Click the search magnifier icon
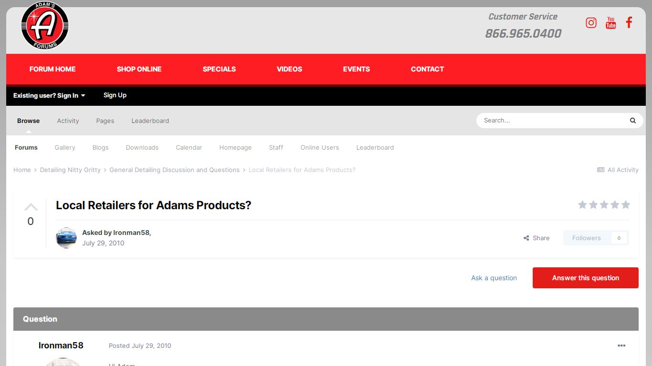The height and width of the screenshot is (366, 652). 633,121
